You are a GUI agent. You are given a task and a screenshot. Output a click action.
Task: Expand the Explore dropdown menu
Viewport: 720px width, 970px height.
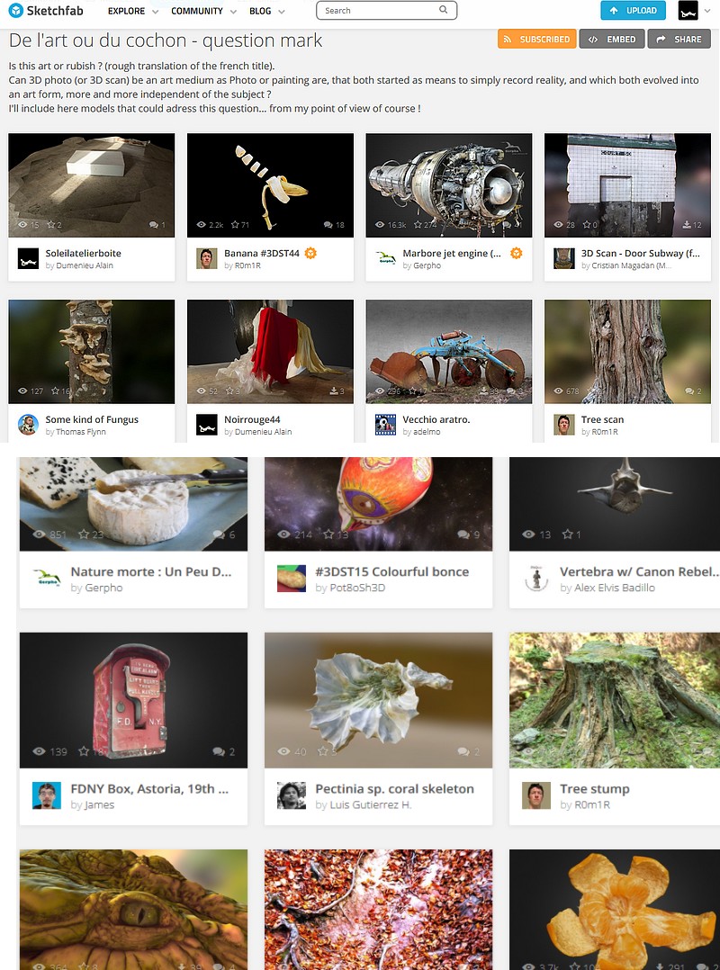[133, 11]
